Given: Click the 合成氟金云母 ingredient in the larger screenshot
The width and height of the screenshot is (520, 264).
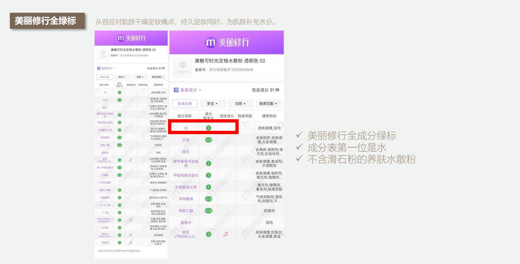Looking at the screenshot, I should click(186, 187).
